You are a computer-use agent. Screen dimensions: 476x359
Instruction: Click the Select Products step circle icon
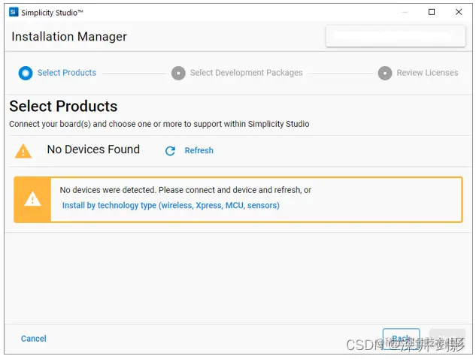[26, 73]
